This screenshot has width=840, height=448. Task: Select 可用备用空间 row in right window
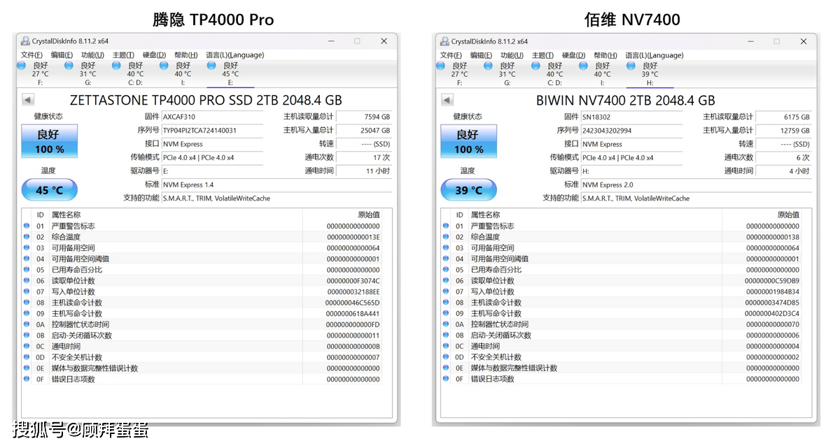626,247
